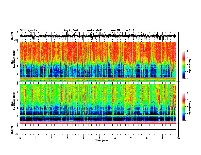Click the "5" tick on ch.3(V) axis
The width and height of the screenshot is (201, 155).
[18, 126]
